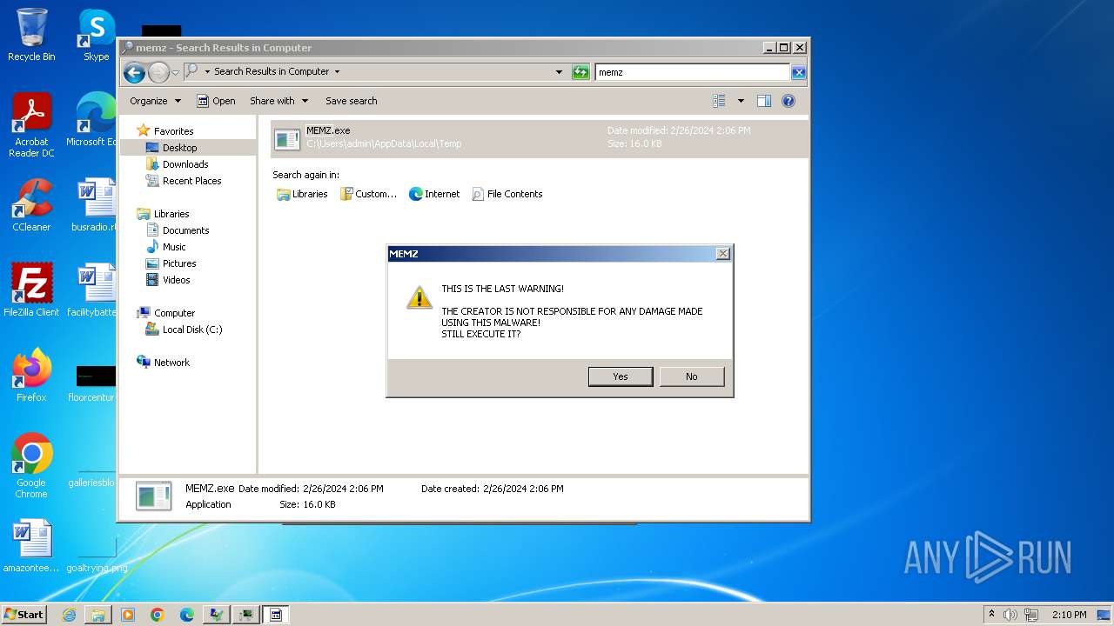Screen dimensions: 1114x626
Task: Clear the memz search text
Action: 798,72
